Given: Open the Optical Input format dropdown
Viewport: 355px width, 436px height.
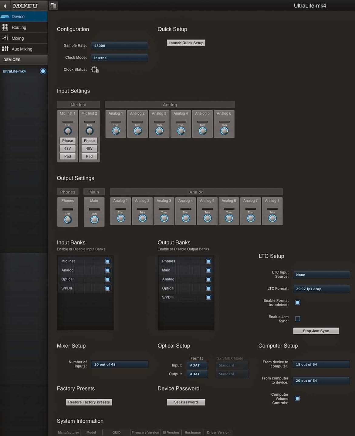Looking at the screenshot, I should [x=197, y=365].
